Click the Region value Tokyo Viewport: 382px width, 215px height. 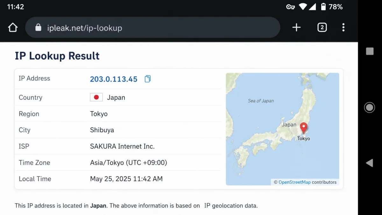99,114
